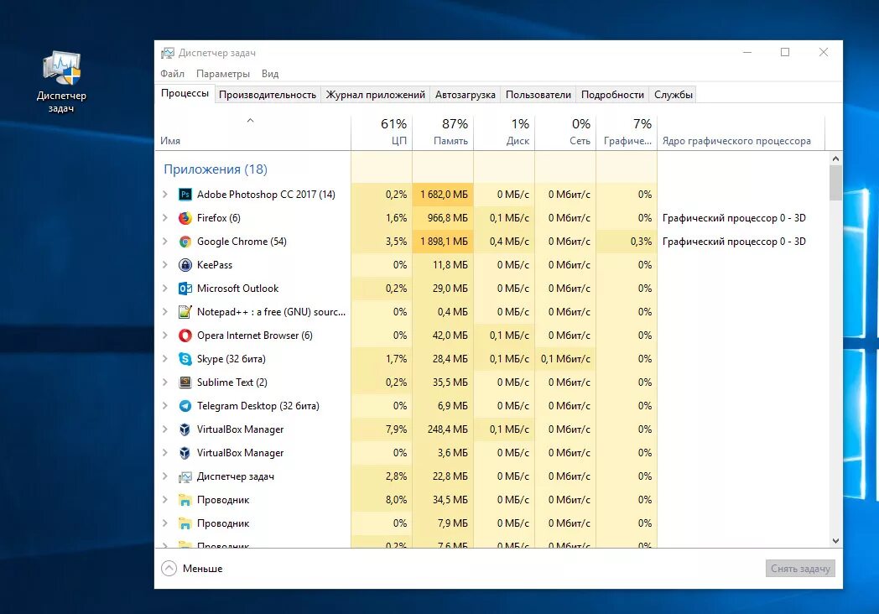Click the Снять задачу button
The image size is (879, 614).
pos(800,569)
